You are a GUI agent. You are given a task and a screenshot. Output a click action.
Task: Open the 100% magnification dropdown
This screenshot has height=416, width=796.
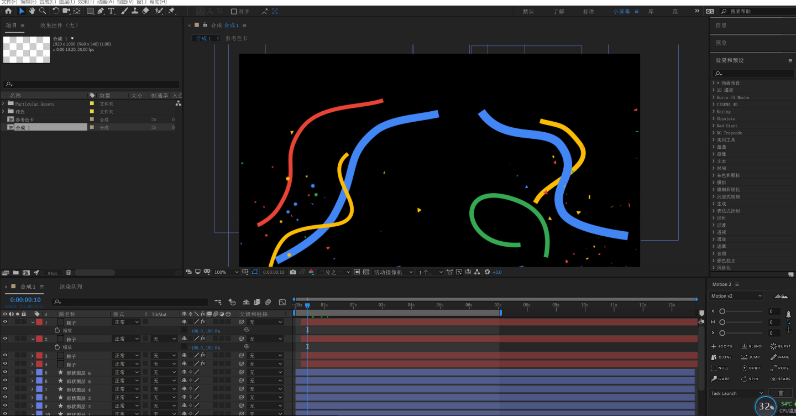(227, 272)
